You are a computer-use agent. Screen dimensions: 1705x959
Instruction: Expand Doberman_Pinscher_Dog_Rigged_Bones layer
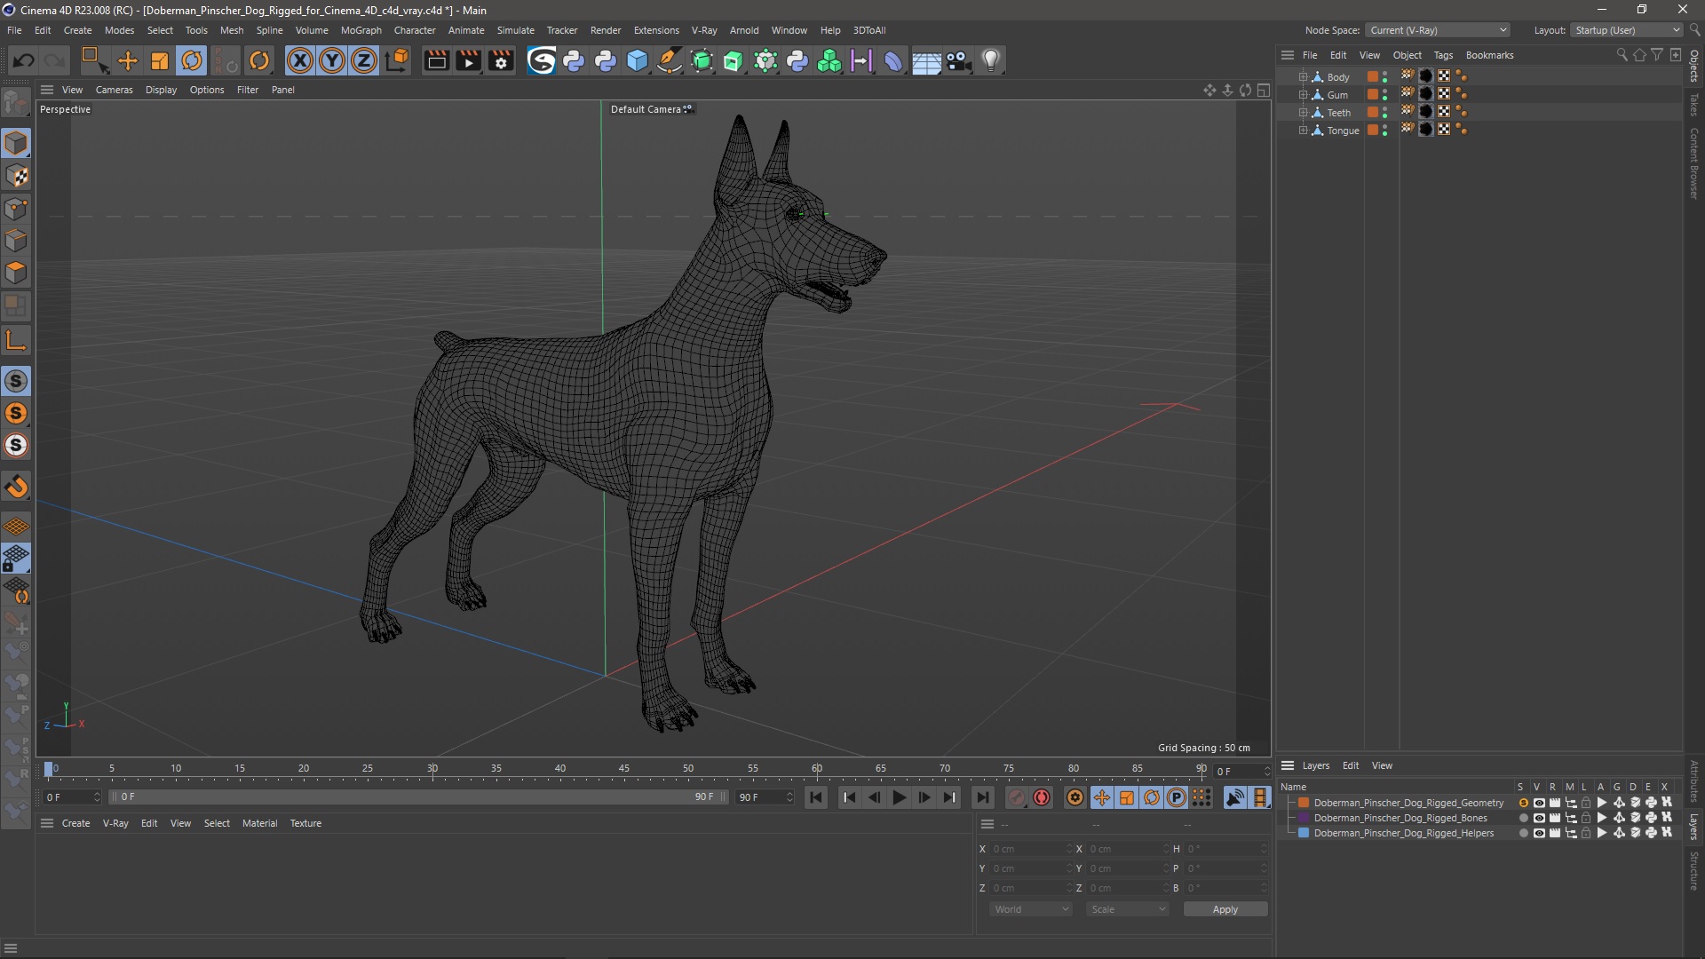click(1289, 817)
